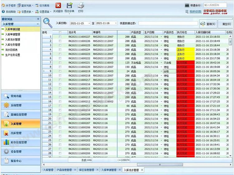Expand the 窗体列表 dropdown menu
Image resolution: width=234 pixels, height=175 pixels.
click(33, 6)
